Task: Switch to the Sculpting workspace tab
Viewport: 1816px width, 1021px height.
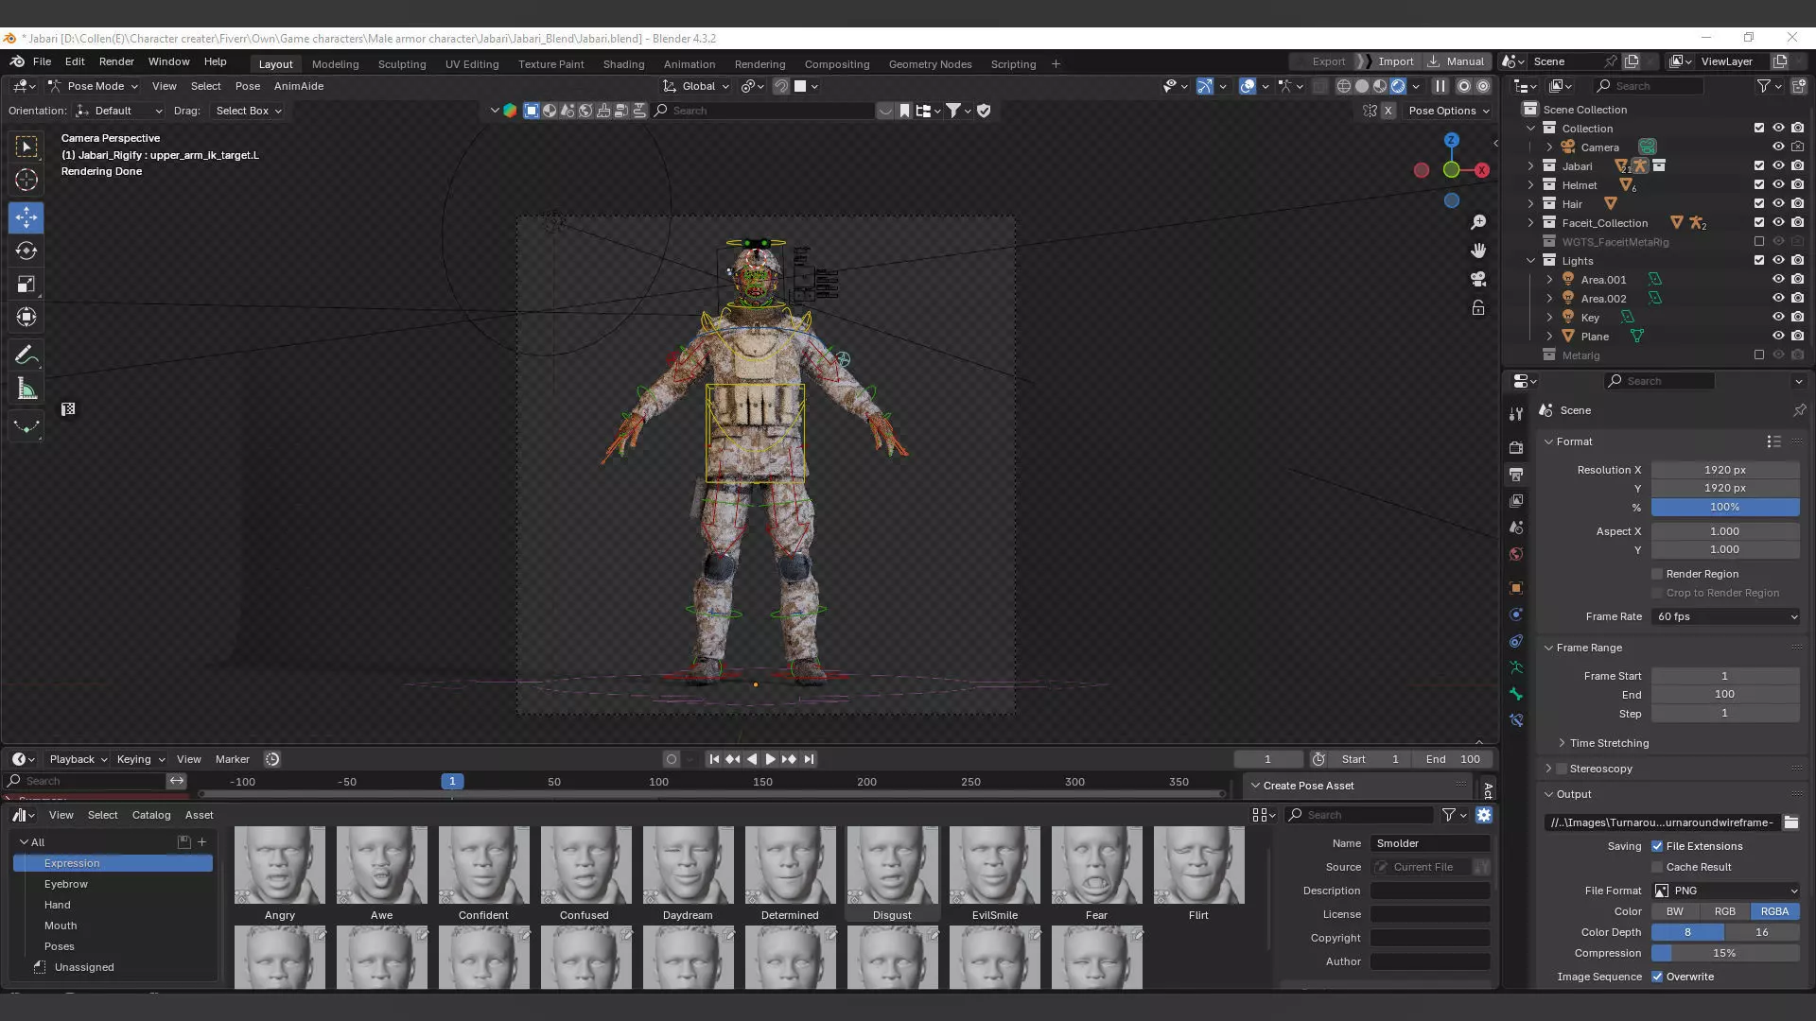Action: (402, 64)
